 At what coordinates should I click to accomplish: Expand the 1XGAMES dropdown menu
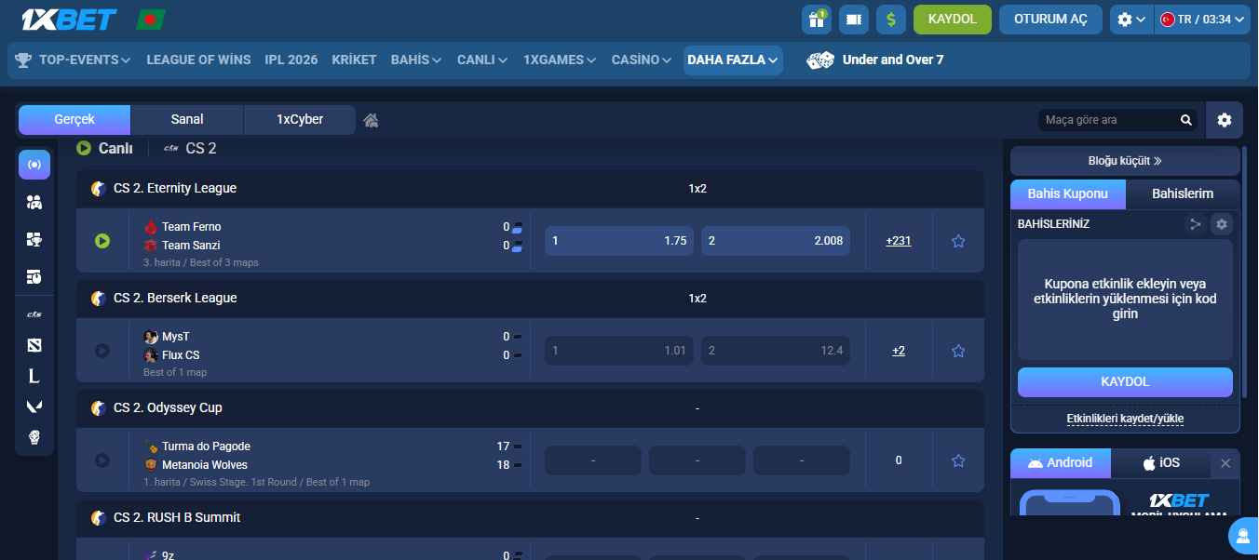click(x=560, y=60)
